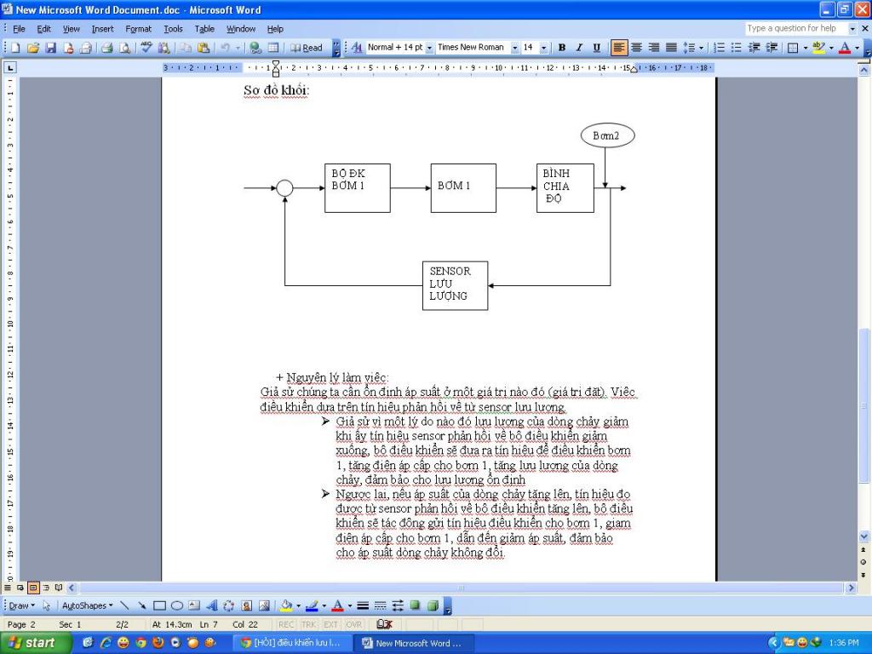Paste from clipboard icon
872x654 pixels.
(204, 48)
